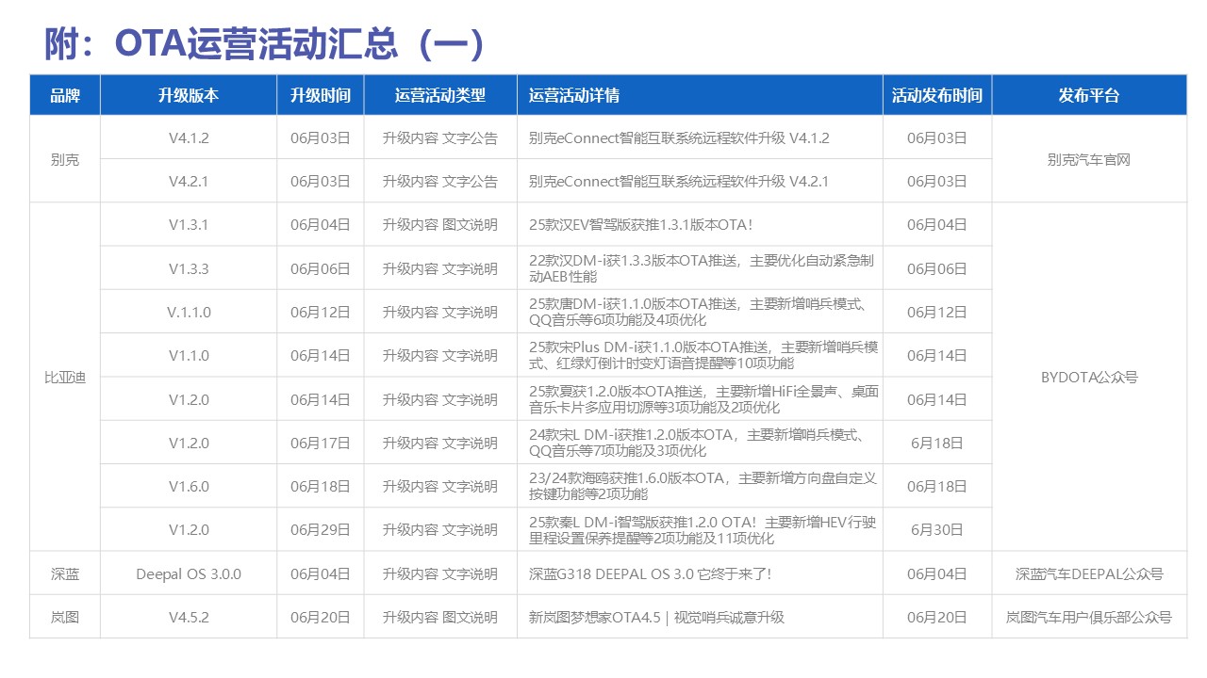This screenshot has width=1207, height=678.
Task: Click release date 6月18日
Action: pos(937,443)
